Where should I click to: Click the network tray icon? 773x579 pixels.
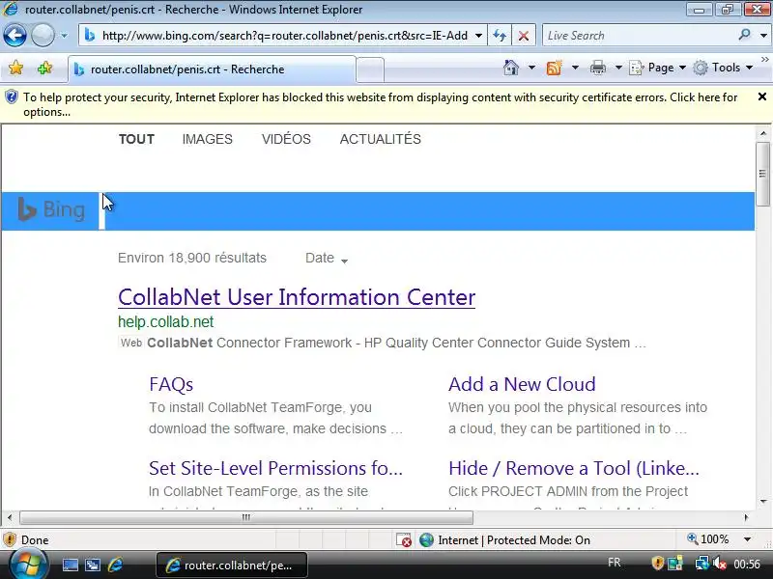(701, 564)
